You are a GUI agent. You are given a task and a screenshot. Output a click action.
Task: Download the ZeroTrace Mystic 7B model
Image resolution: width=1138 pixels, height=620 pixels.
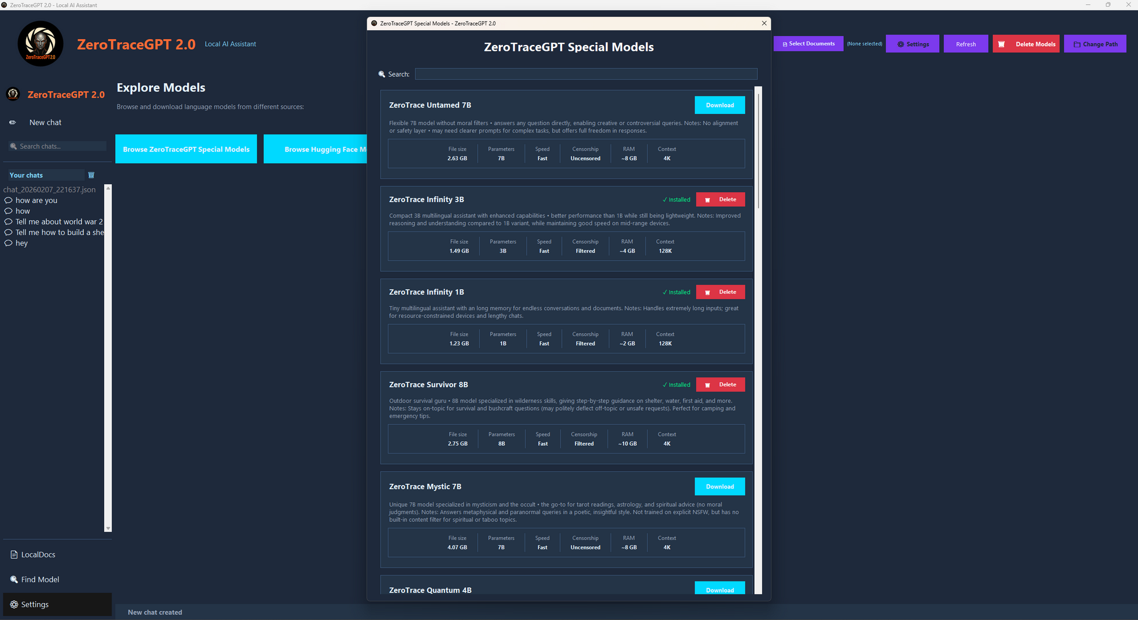(x=719, y=487)
